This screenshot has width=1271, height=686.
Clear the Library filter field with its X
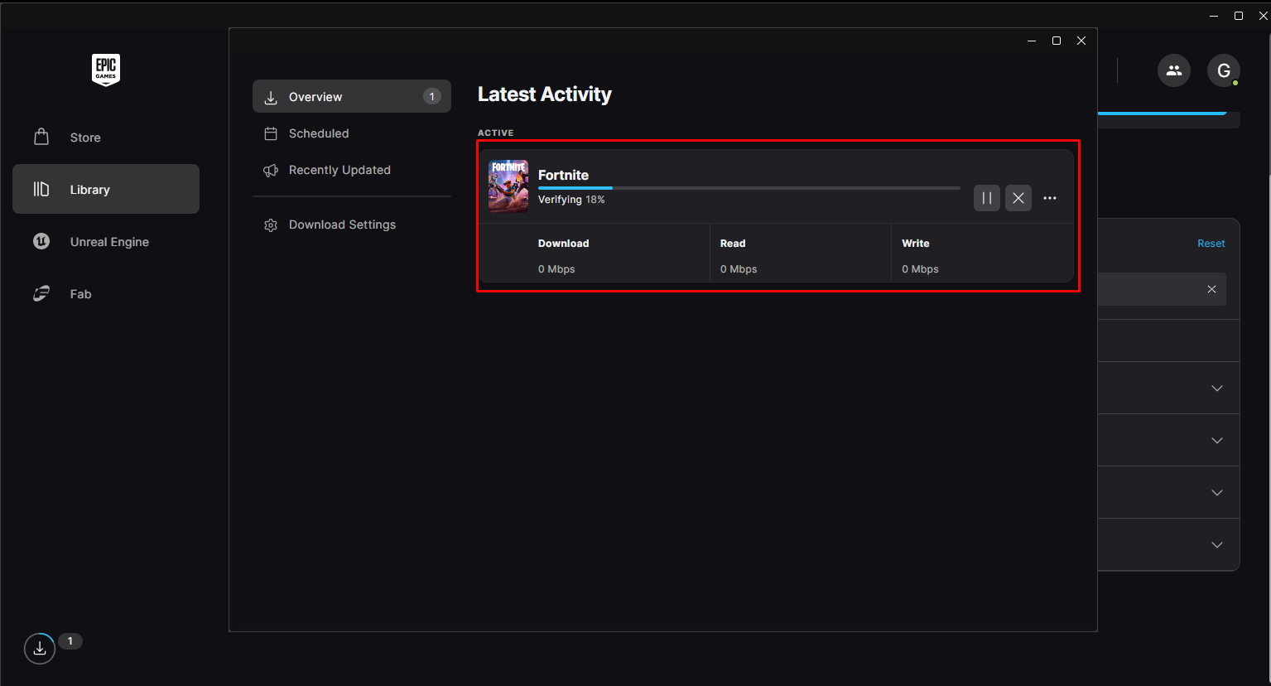coord(1211,289)
